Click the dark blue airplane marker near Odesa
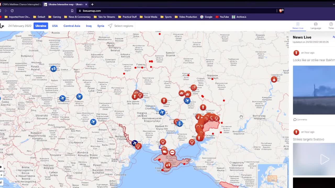 pos(135,143)
